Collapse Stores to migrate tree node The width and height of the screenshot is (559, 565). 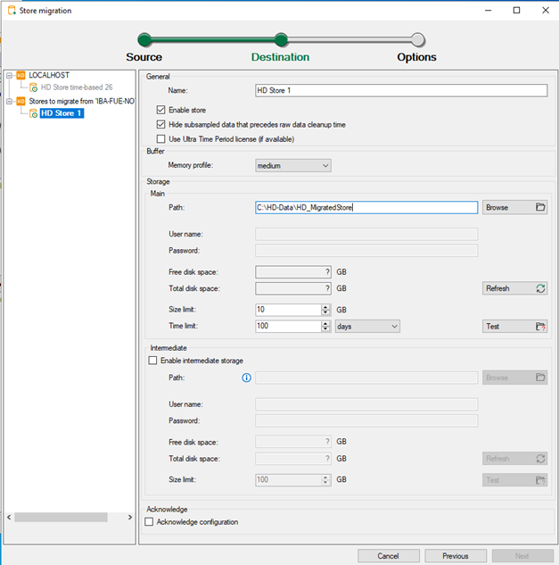coord(9,101)
